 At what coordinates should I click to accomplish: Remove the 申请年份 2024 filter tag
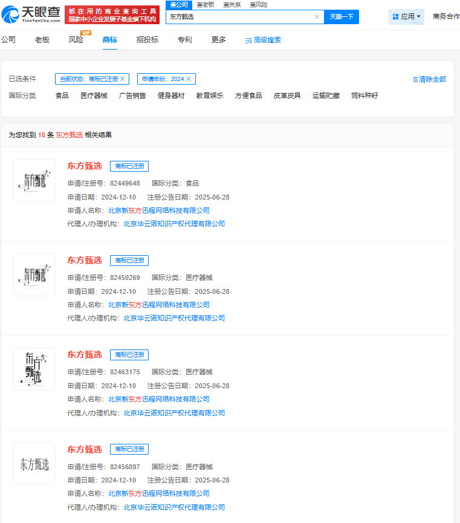[x=189, y=79]
